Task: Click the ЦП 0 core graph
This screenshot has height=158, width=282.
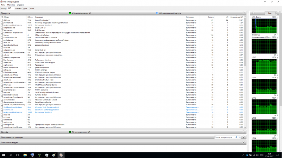Action: [264, 66]
